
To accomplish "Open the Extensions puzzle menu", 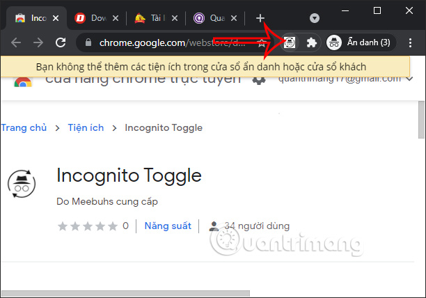I will tap(311, 42).
